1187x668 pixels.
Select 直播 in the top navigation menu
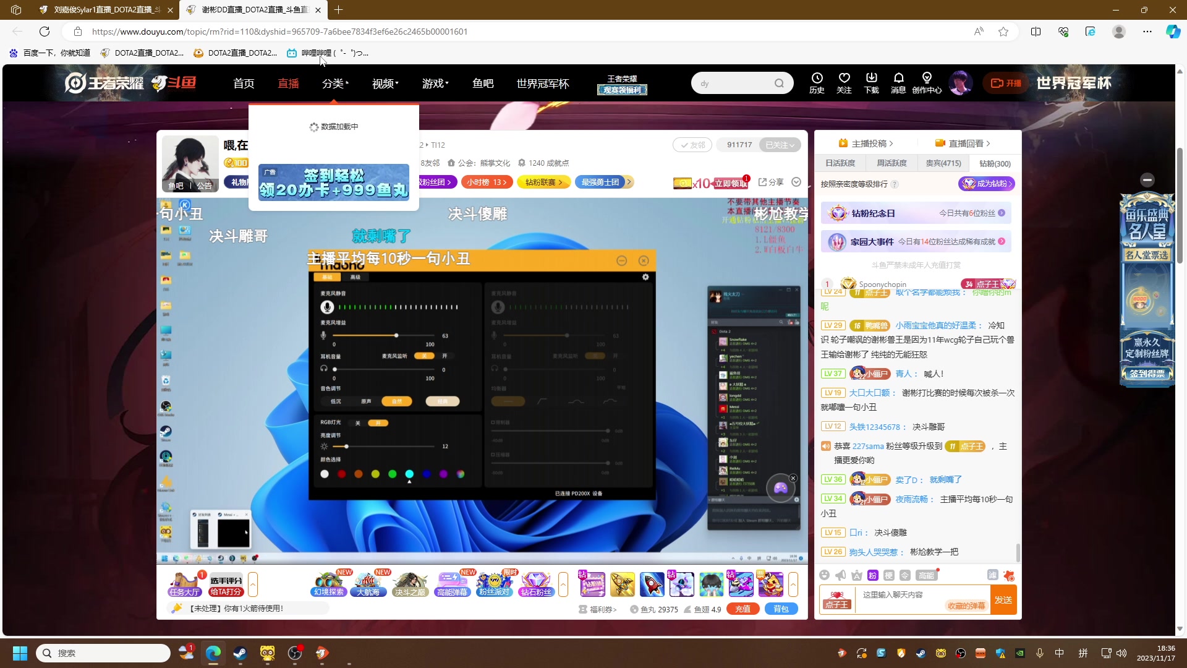click(288, 83)
